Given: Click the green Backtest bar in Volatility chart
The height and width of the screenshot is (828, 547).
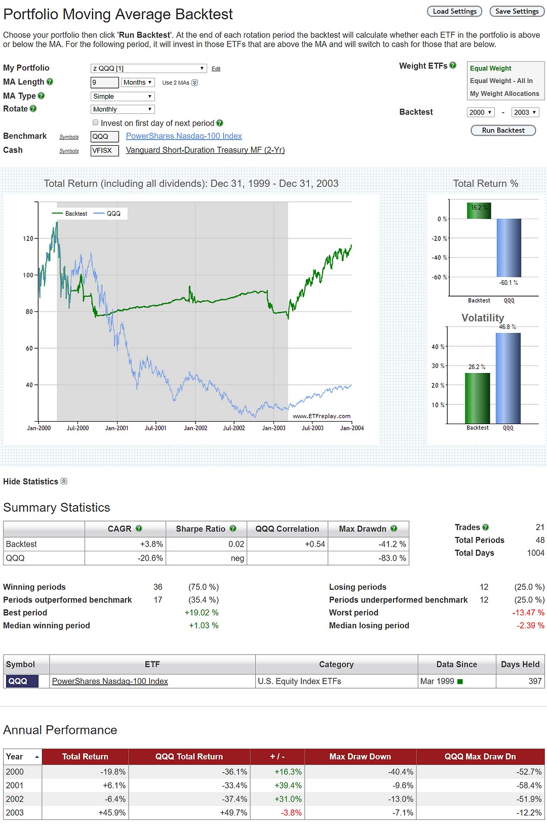Looking at the screenshot, I should click(478, 398).
